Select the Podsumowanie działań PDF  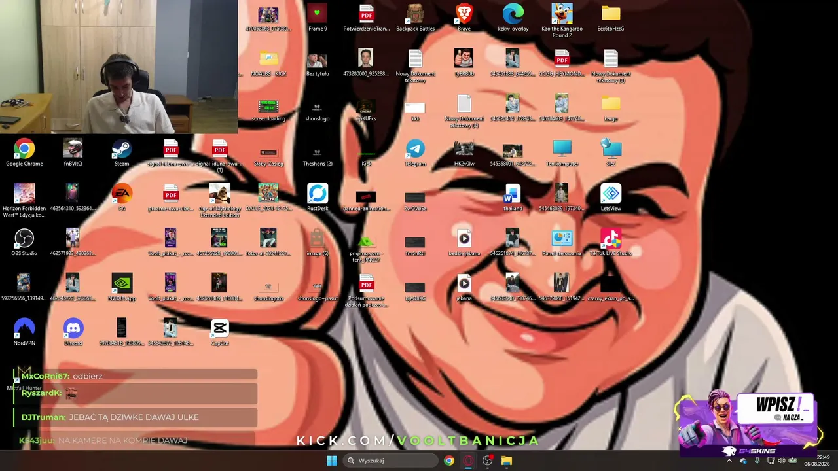tap(366, 290)
